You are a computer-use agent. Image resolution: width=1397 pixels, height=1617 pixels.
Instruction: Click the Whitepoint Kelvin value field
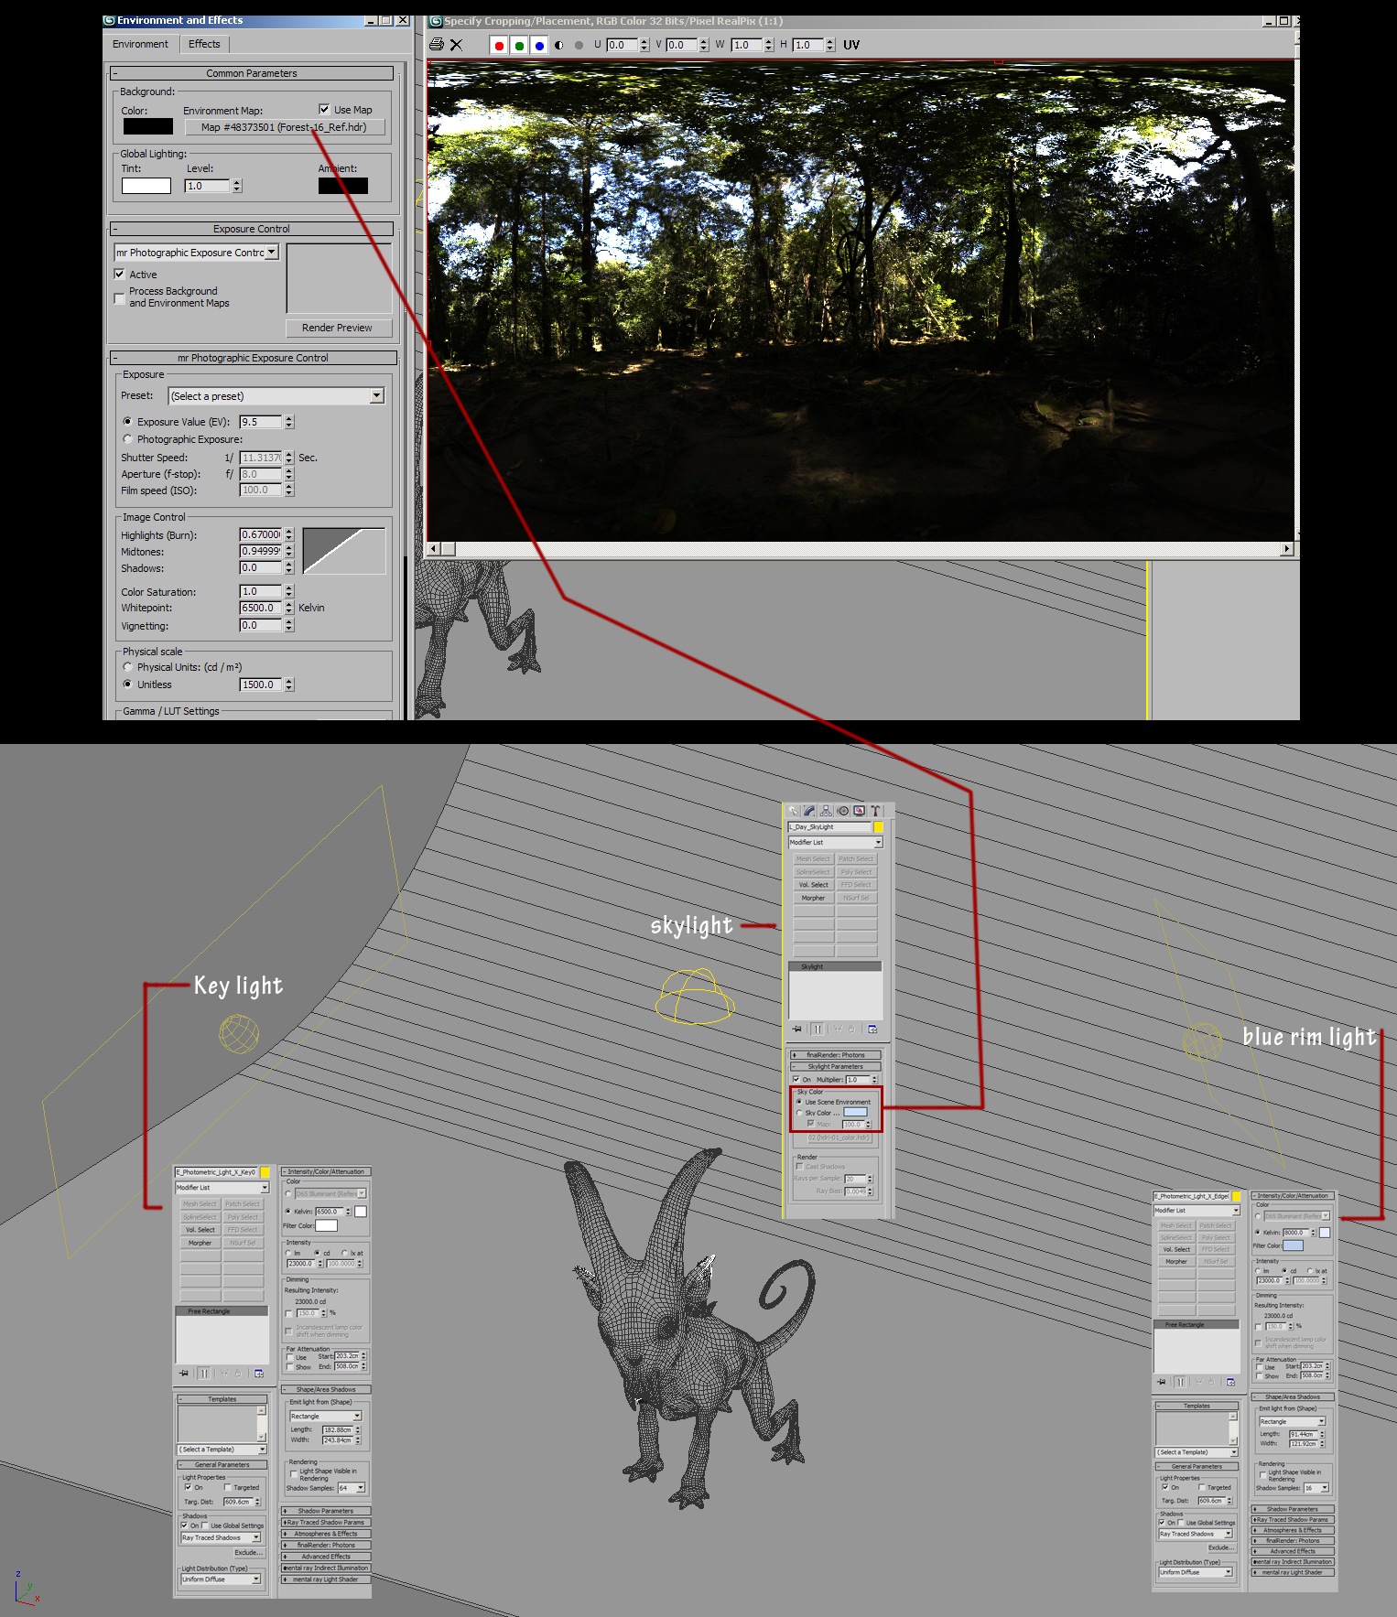pos(261,608)
